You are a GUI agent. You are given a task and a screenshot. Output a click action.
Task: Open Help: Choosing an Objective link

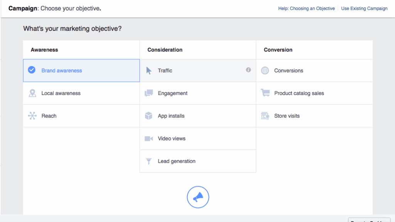click(x=306, y=8)
